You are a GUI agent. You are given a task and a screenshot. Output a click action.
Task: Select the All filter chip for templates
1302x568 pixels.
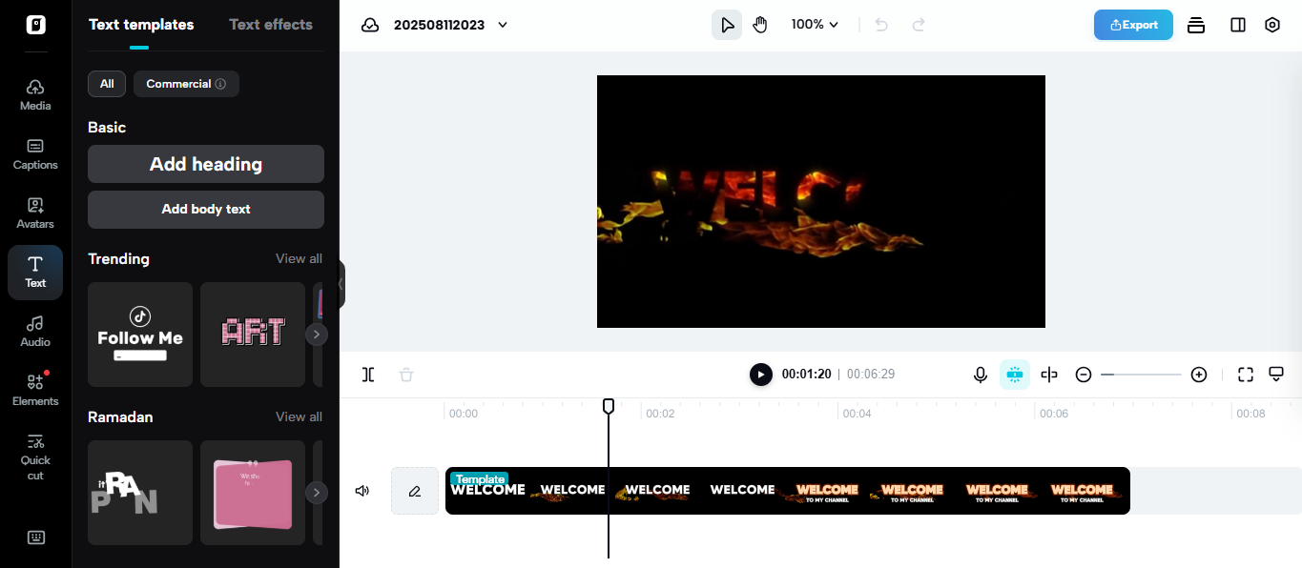(106, 84)
